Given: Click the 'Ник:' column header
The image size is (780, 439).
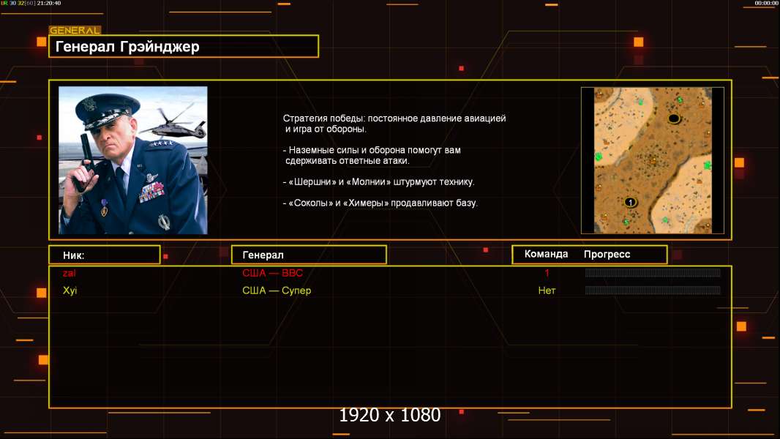Looking at the screenshot, I should (x=105, y=255).
